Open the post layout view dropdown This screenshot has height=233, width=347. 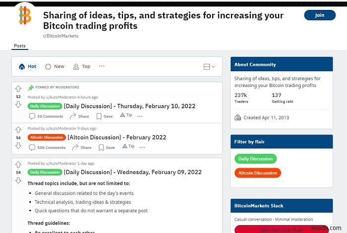tap(209, 67)
